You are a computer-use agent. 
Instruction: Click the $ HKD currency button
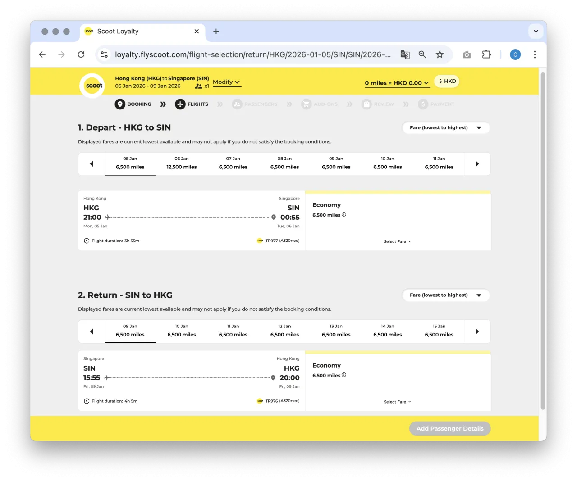pos(446,81)
